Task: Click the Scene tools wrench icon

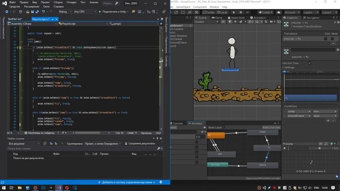Action: pyautogui.click(x=266, y=22)
